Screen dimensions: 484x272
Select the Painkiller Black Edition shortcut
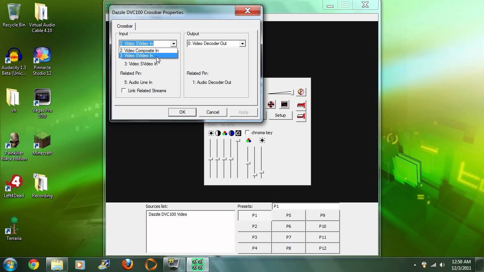coord(14,147)
